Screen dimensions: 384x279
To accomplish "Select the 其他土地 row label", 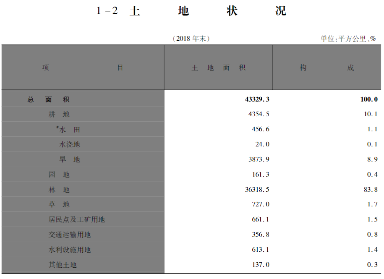I will (63, 265).
